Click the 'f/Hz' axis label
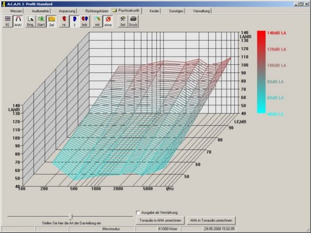This screenshot has width=311, height=233. (x=170, y=189)
